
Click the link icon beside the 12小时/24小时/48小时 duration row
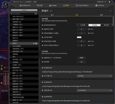[x=42, y=25]
